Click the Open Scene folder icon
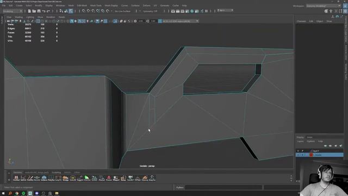 point(34,11)
